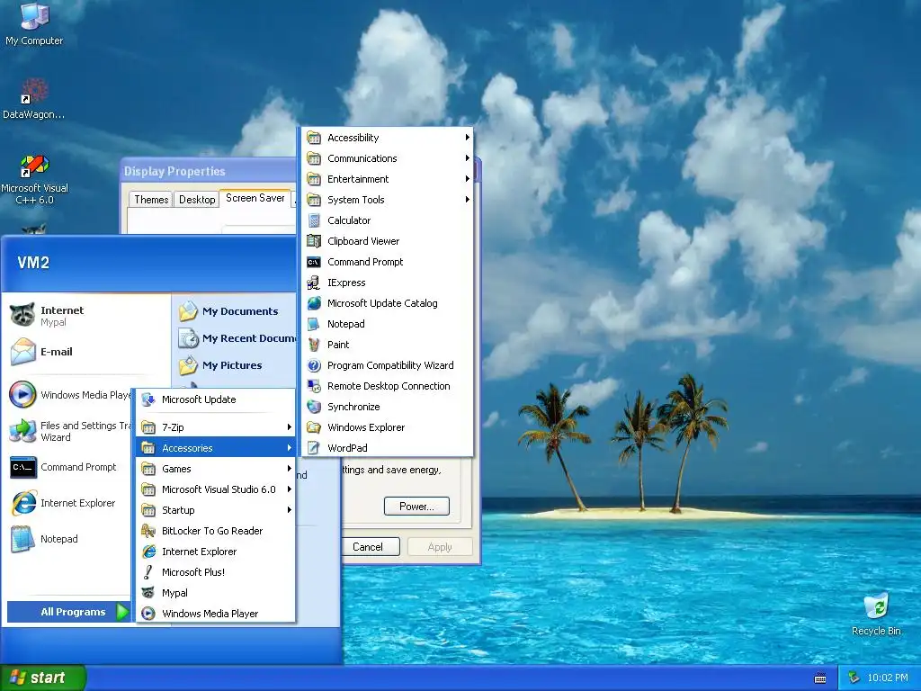Expand the 7-Zip program folder

pos(216,427)
